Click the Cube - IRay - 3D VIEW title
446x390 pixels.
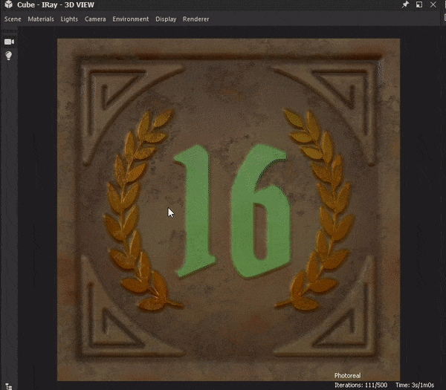[56, 5]
